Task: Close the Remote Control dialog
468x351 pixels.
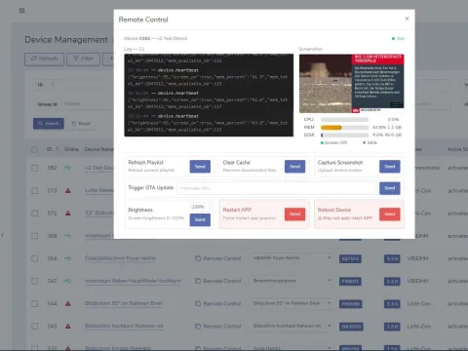Action: [407, 19]
